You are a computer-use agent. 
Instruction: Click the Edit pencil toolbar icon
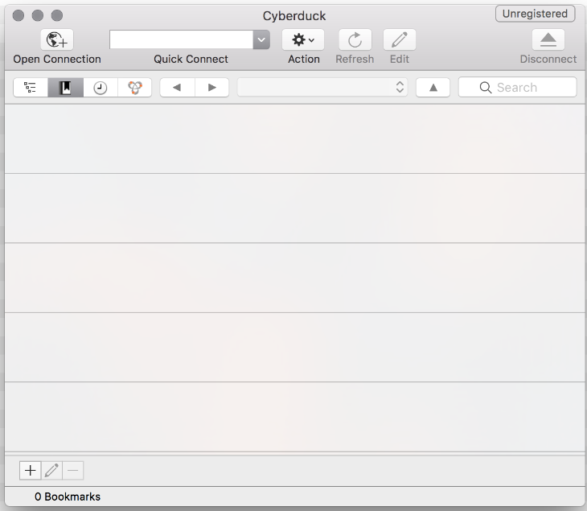400,39
